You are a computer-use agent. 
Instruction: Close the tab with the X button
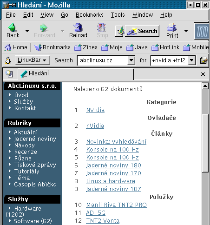pyautogui.click(x=203, y=74)
